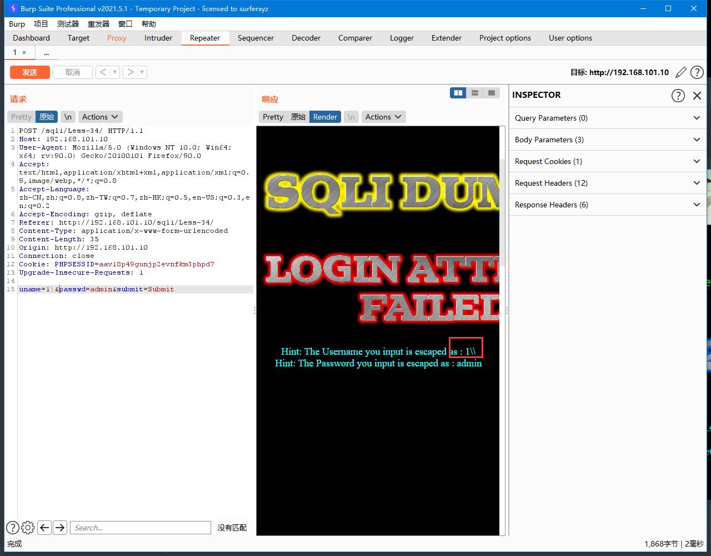Screen dimensions: 711x556
Task: Switch to Logger tab
Action: [402, 38]
